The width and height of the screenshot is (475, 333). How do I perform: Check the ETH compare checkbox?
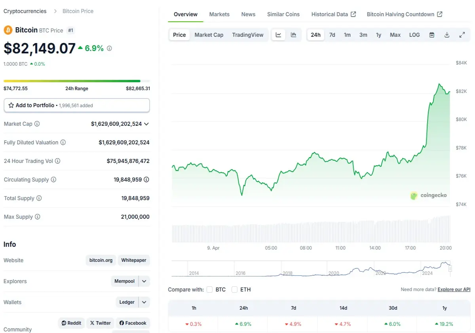pyautogui.click(x=235, y=289)
